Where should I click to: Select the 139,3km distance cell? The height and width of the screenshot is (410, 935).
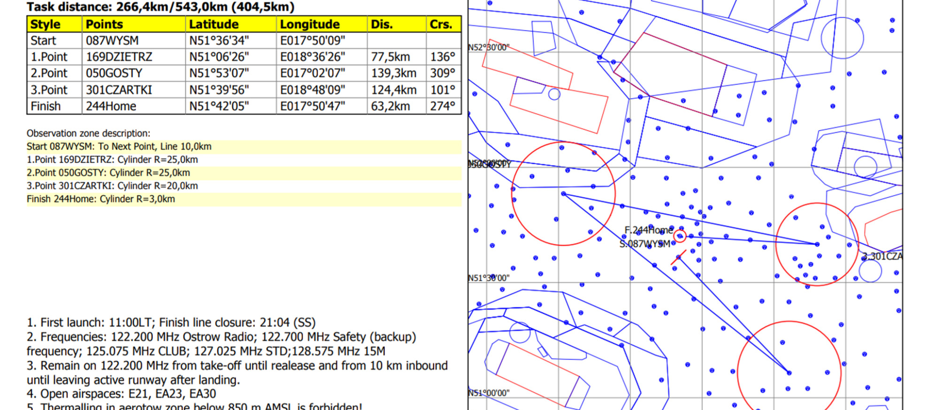point(393,73)
